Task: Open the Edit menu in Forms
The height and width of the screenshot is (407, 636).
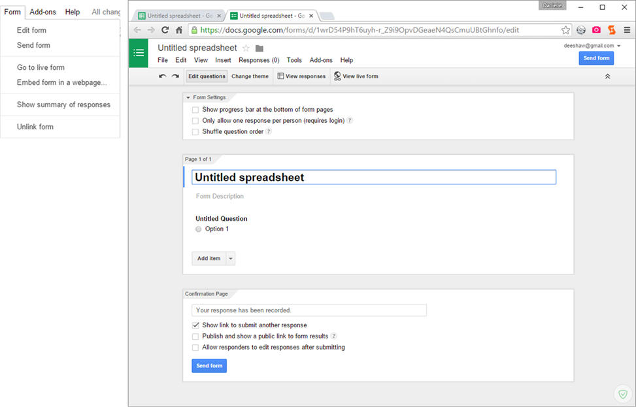Action: [181, 60]
